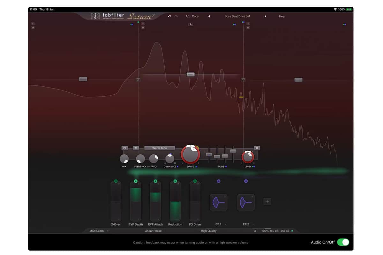Click the LEVEL modulation indicator dots
Image resolution: width=383 pixels, height=255 pixels.
pyautogui.click(x=254, y=166)
